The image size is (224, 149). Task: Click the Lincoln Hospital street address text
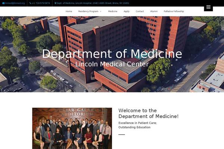pos(93,3)
